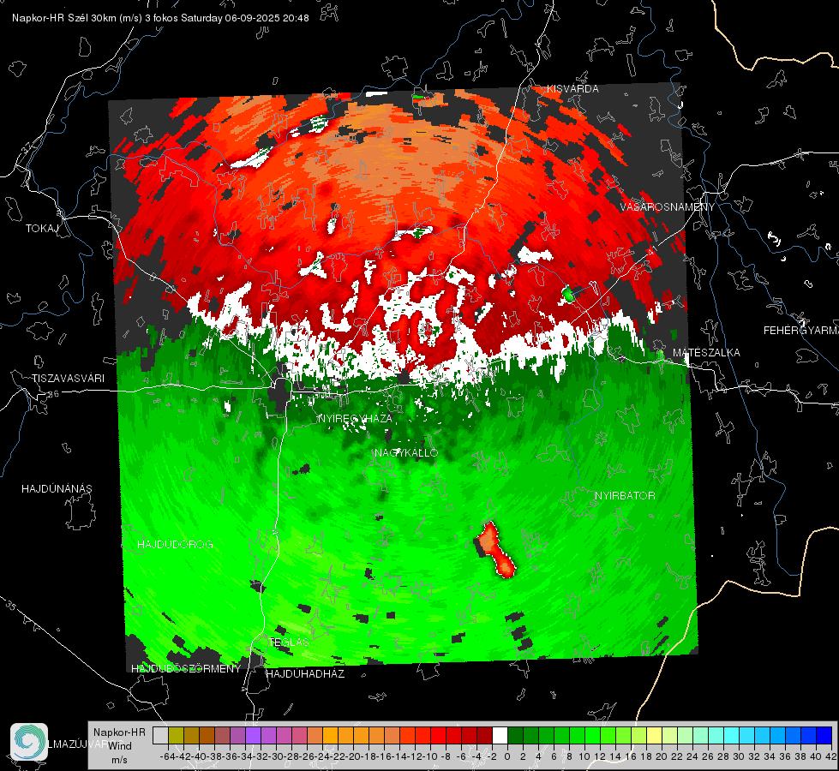The width and height of the screenshot is (839, 771).
Task: Click the radar title text with date 06-09-2025
Action: [160, 18]
